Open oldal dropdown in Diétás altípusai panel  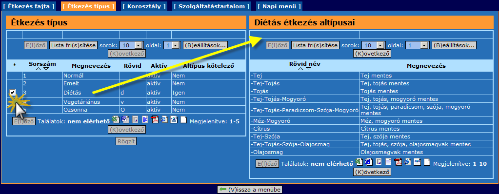pos(418,45)
